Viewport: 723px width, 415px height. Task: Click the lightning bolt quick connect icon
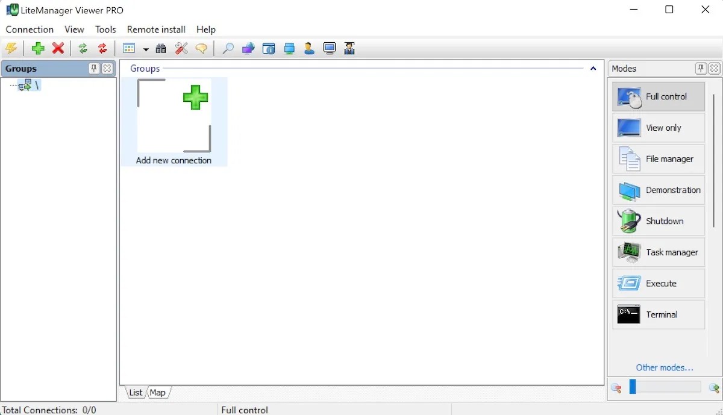(11, 48)
